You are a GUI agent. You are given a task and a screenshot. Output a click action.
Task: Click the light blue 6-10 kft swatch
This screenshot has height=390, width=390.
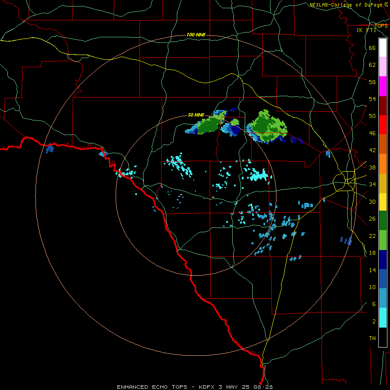tap(383, 298)
